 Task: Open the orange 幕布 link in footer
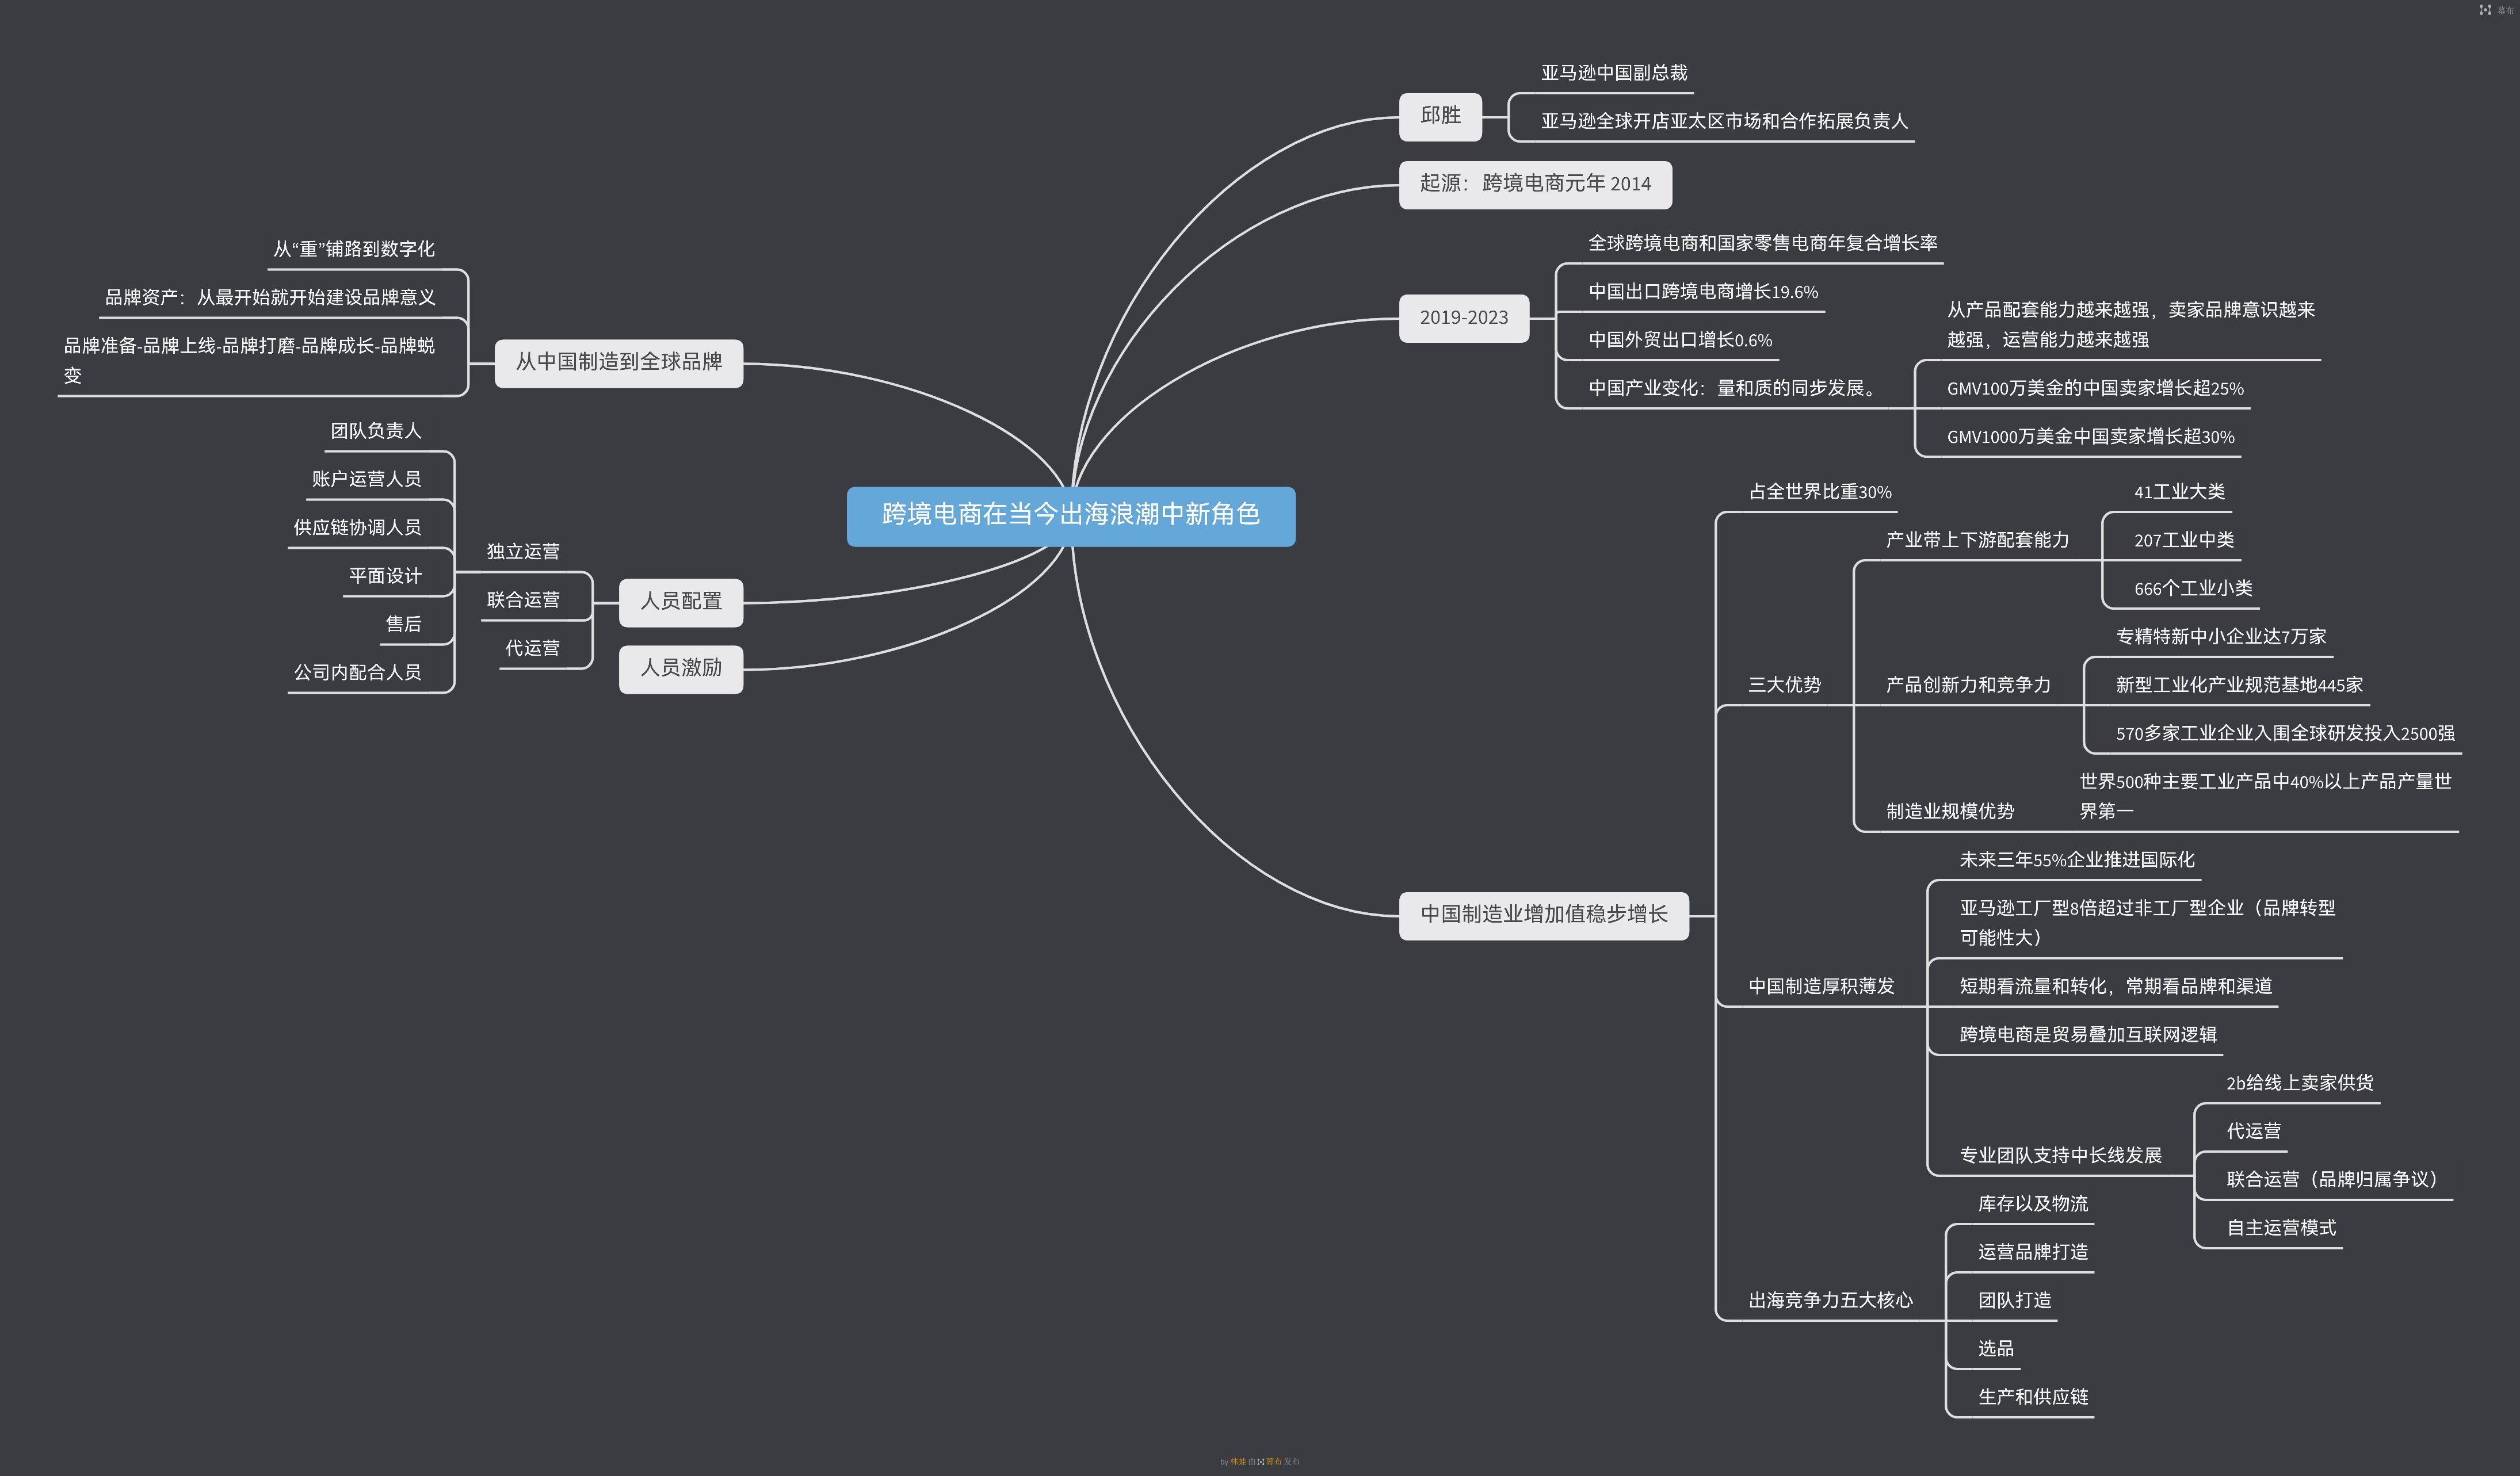coord(1274,1461)
